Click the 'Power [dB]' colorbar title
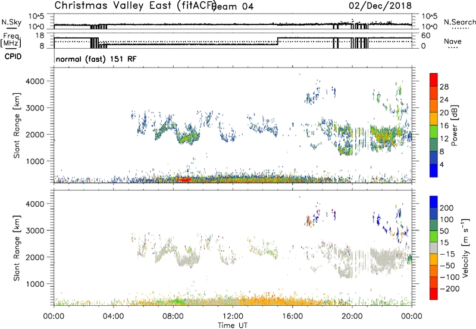Image resolution: width=476 pixels, height=329 pixels. click(x=454, y=125)
